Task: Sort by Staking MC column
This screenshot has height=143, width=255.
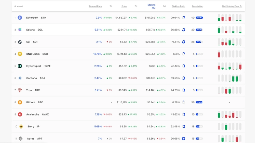Action: tap(151, 6)
